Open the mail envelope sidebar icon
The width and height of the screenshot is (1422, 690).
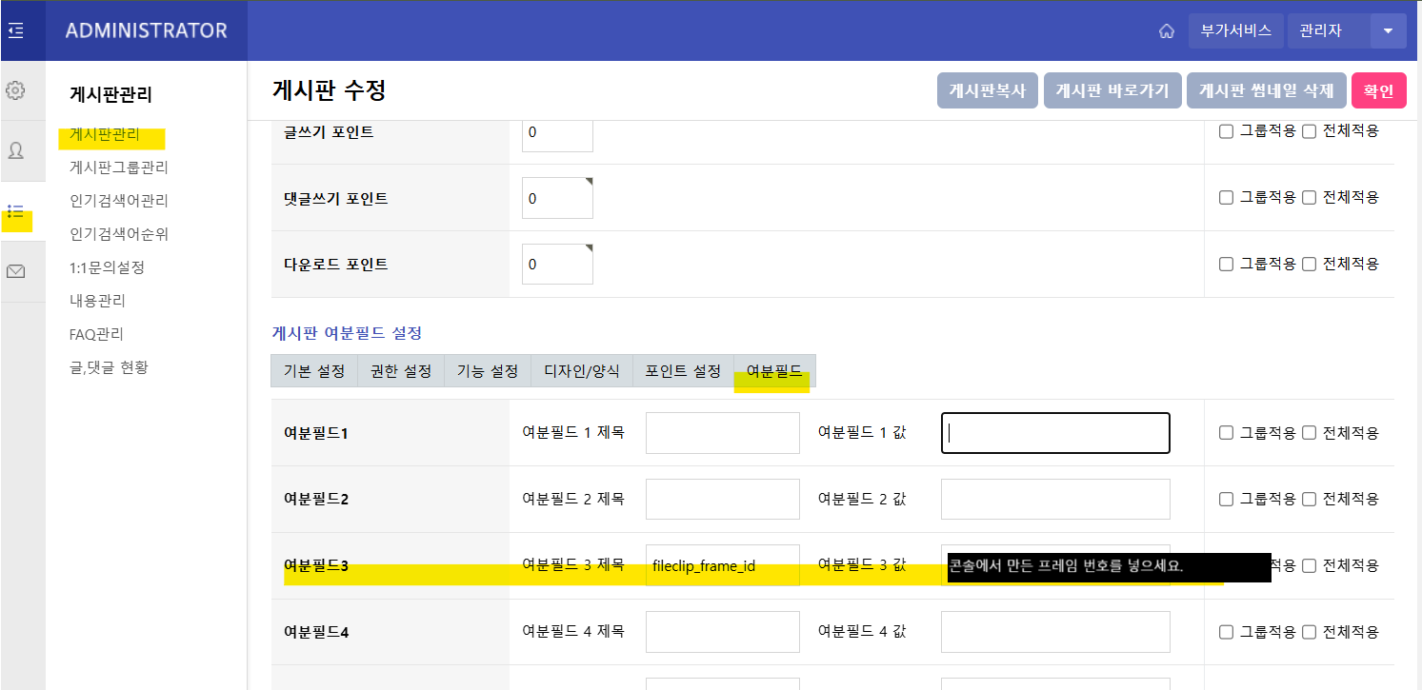pyautogui.click(x=15, y=272)
